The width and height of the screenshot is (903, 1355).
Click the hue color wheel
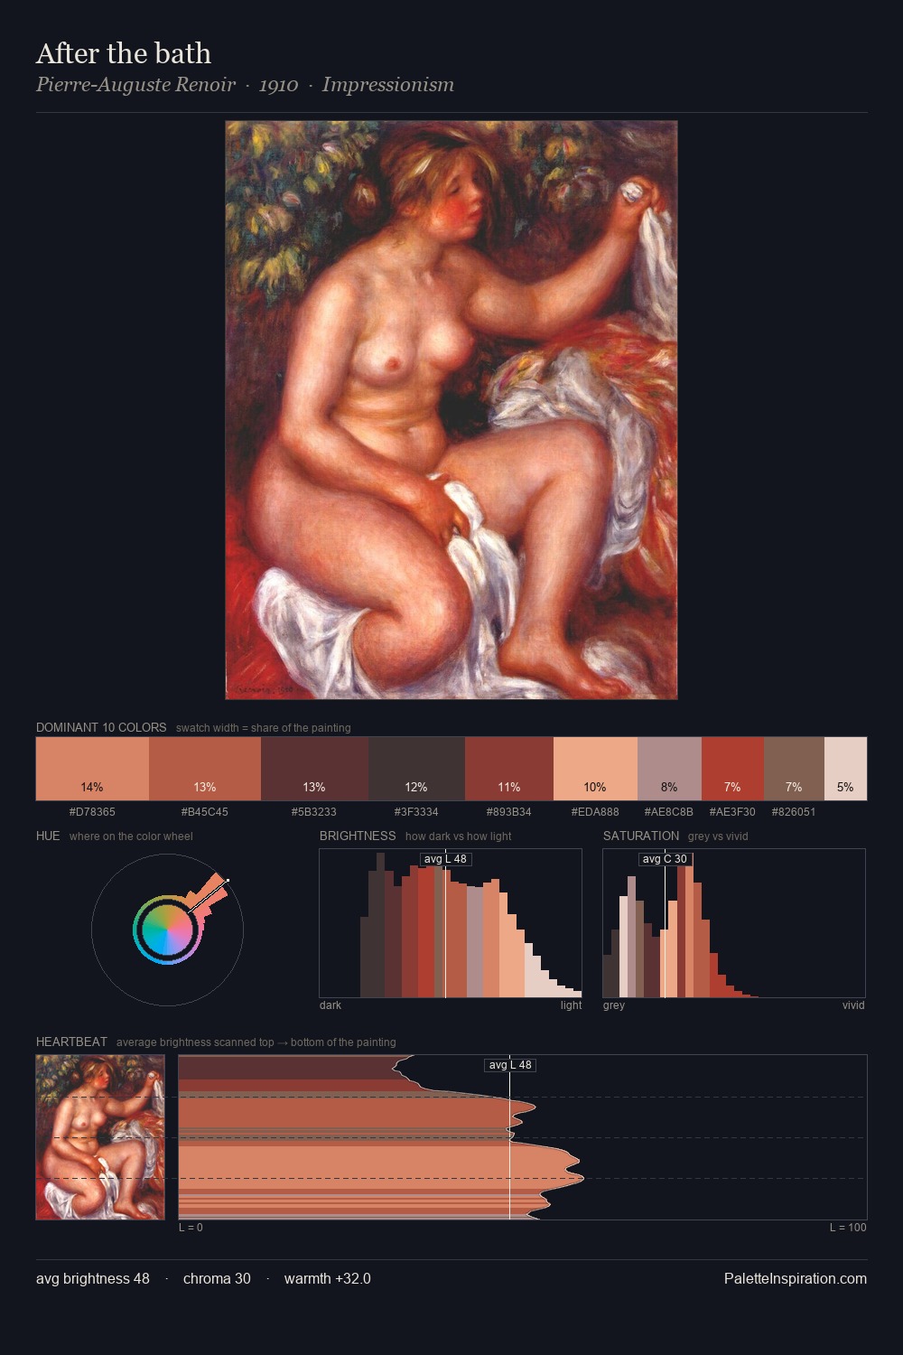(x=167, y=930)
